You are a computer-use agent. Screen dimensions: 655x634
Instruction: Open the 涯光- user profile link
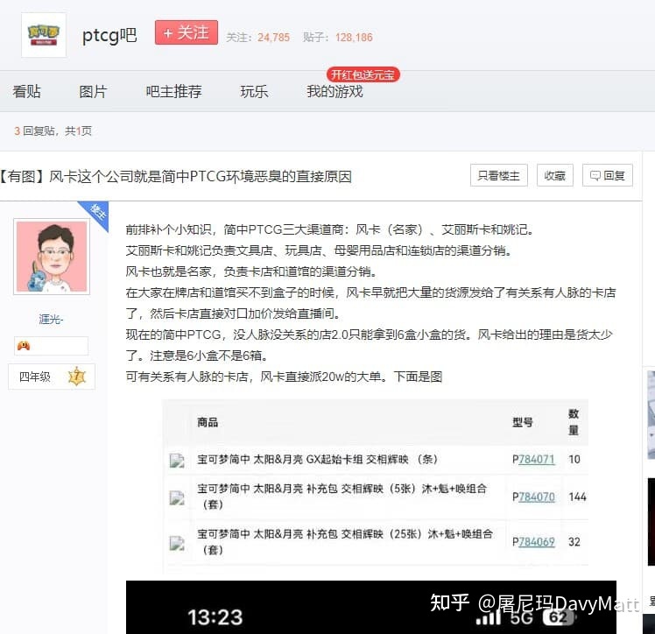pos(51,319)
